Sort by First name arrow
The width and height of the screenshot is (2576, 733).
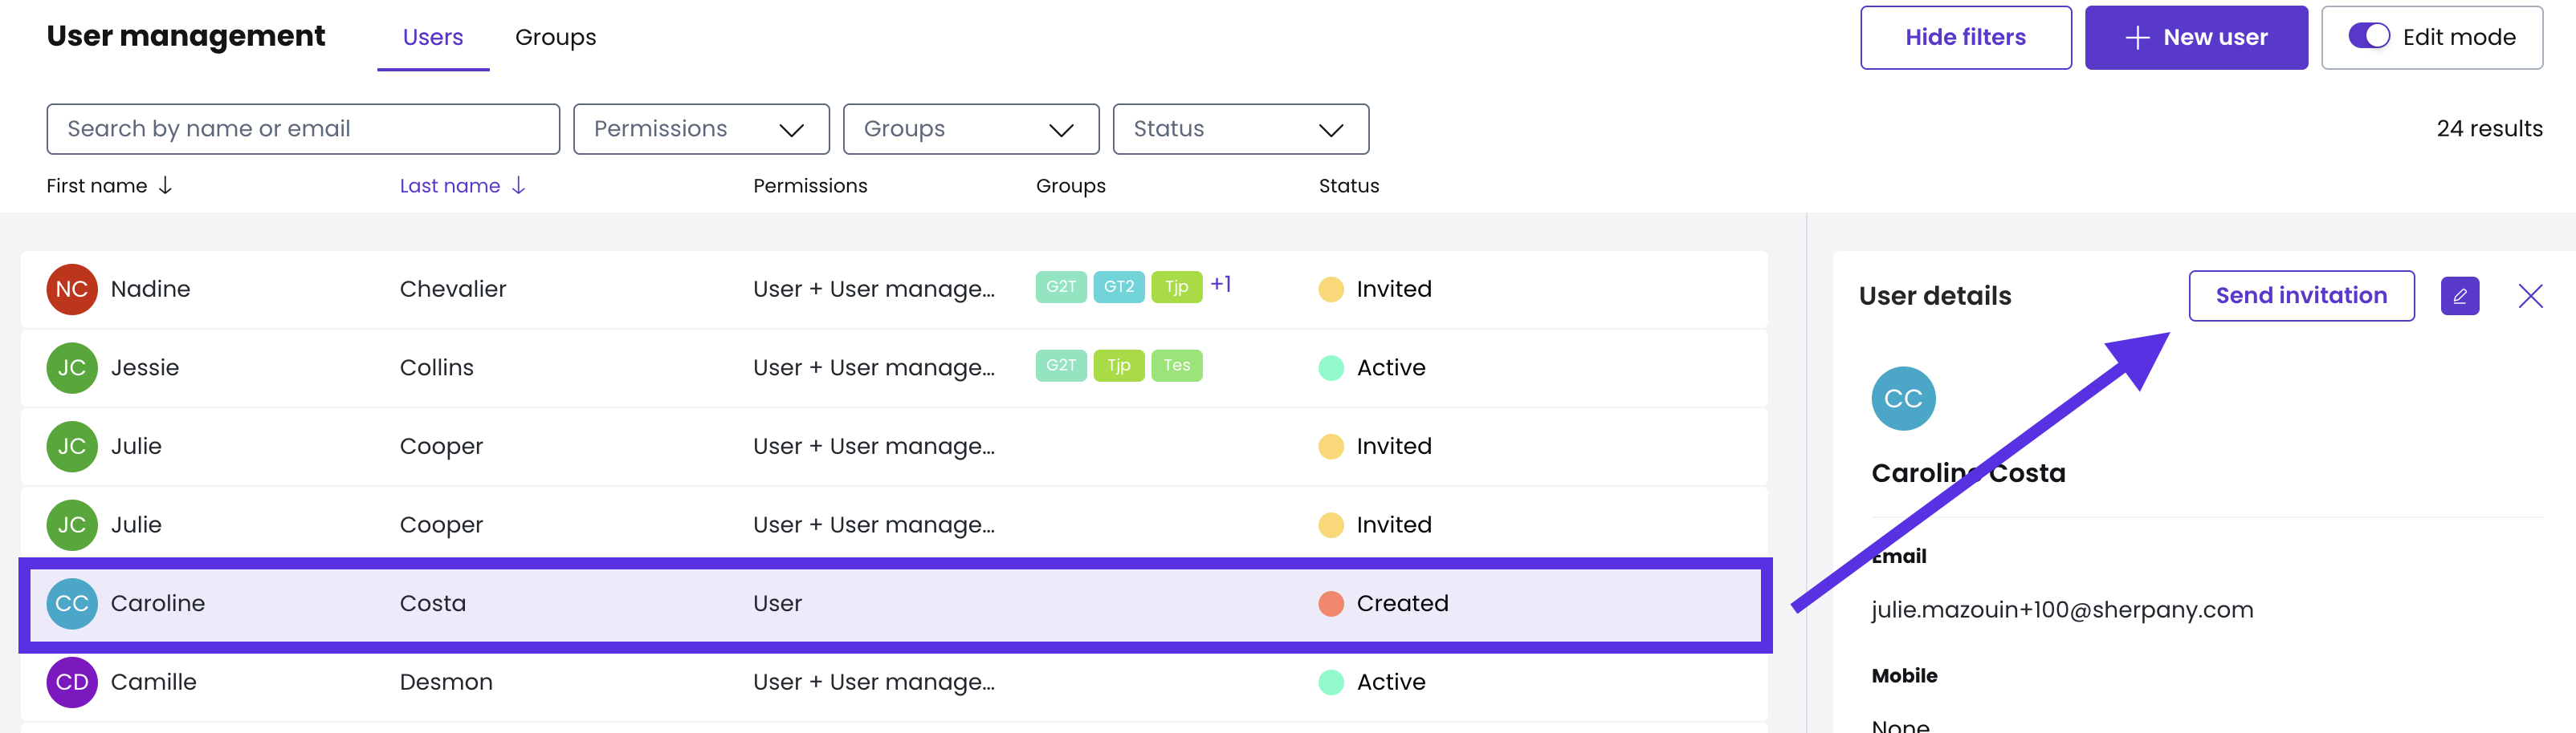point(166,186)
